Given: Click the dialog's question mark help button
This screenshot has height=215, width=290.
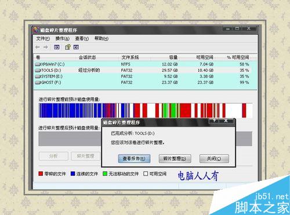Looking at the screenshot, I should [214, 121].
